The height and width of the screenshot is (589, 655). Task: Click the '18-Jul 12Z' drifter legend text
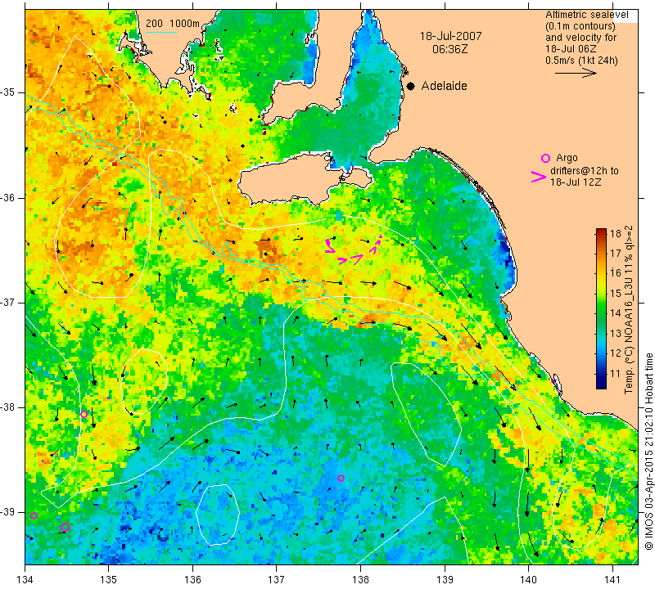point(576,182)
